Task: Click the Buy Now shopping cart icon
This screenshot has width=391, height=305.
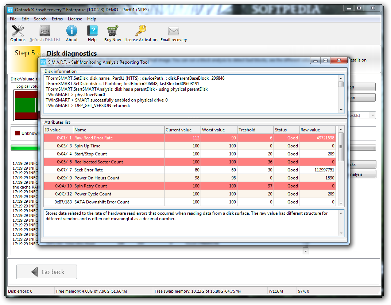Action: coord(112,31)
